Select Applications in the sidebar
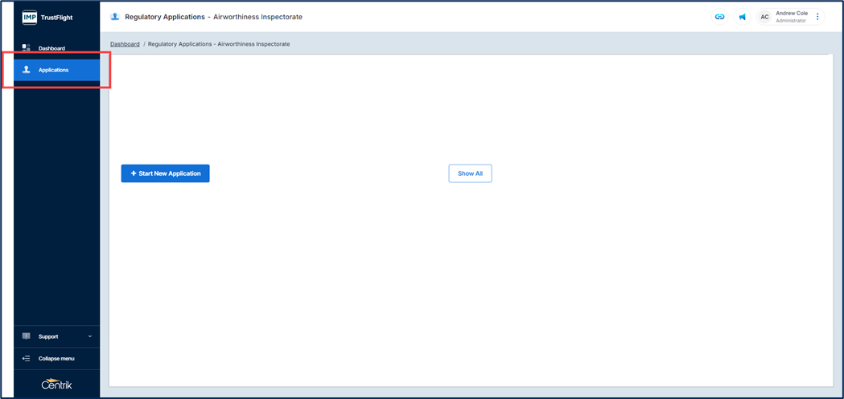Screen dimensions: 844x399 click(56, 70)
